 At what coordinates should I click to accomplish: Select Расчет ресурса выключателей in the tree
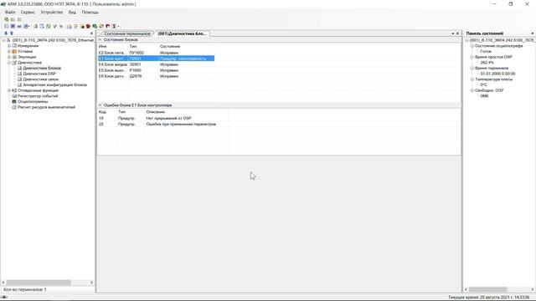(x=47, y=107)
